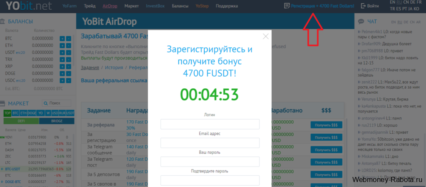Image resolution: width=426 pixels, height=187 pixels.
Task: Open InvestBox from the top navigation
Action: coord(155,6)
